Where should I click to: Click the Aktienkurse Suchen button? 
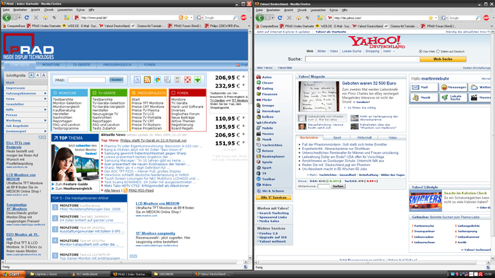338,186
